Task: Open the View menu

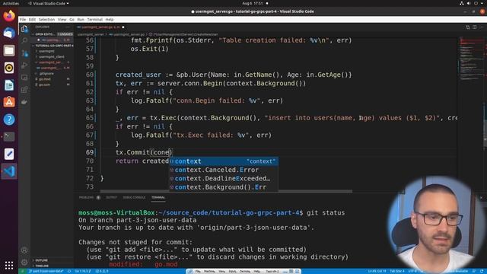Action: (x=62, y=19)
